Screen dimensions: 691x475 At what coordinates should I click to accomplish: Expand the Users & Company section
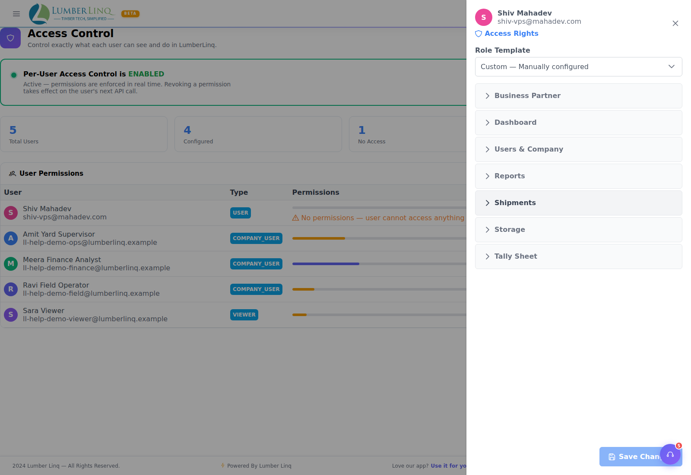pos(579,149)
